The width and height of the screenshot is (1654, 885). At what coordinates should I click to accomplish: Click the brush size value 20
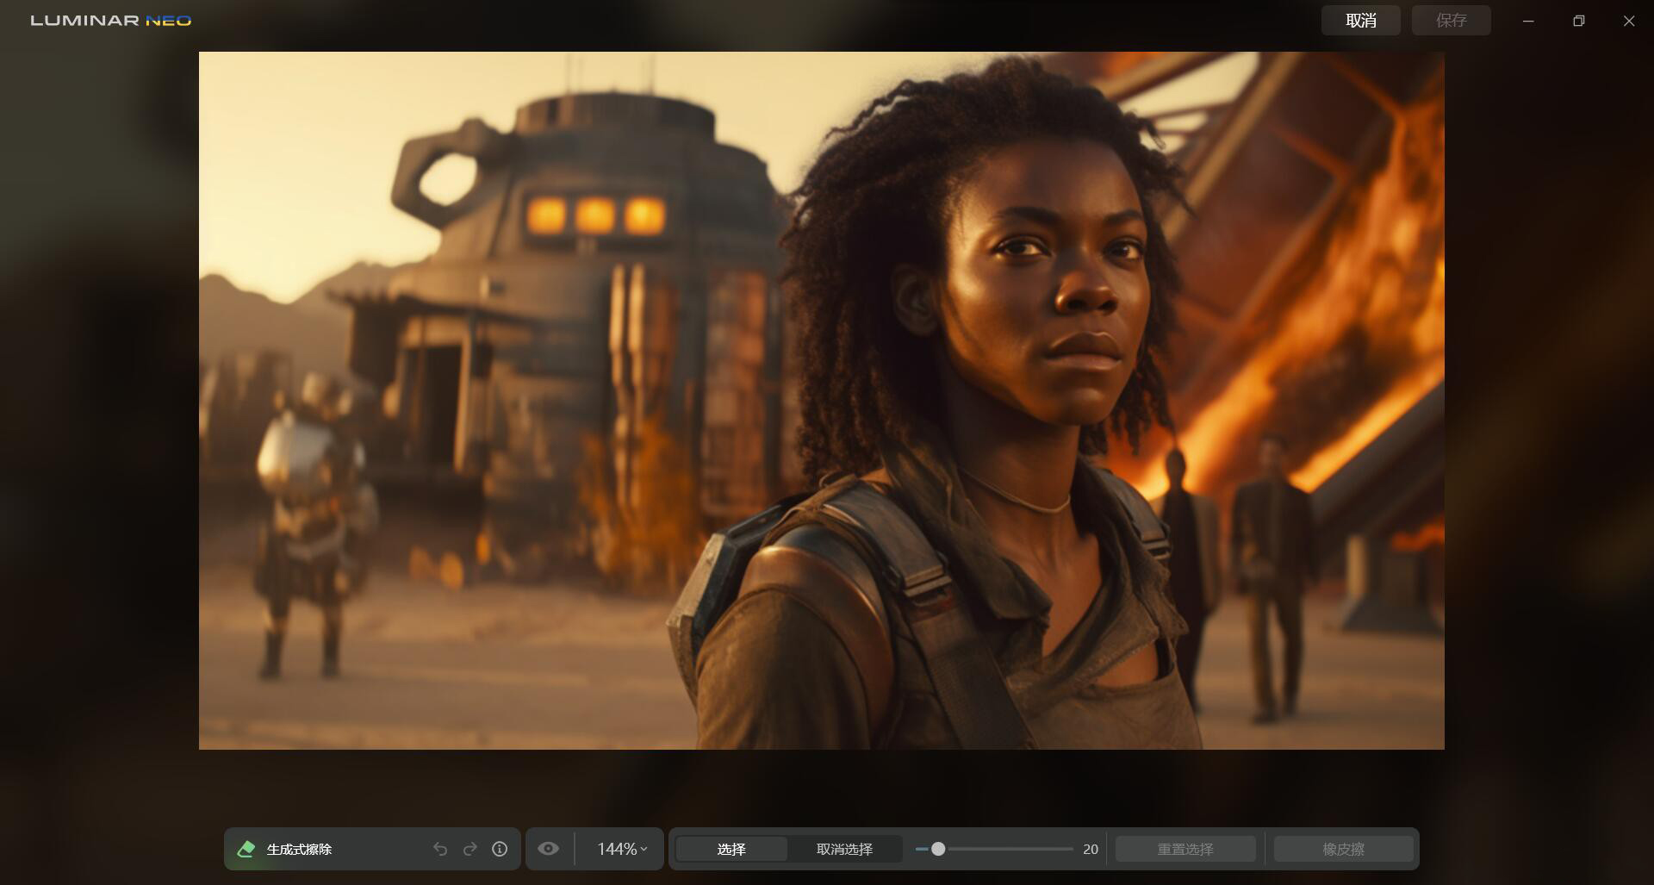pyautogui.click(x=1091, y=849)
